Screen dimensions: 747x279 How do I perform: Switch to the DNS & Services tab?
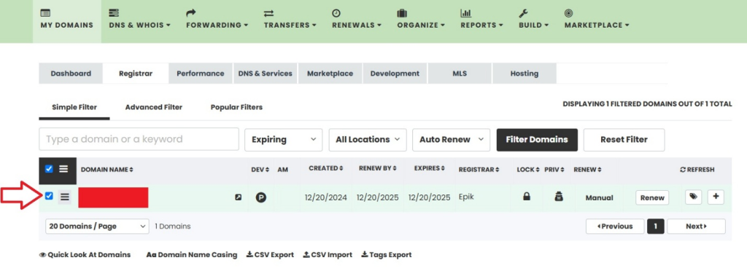[266, 74]
